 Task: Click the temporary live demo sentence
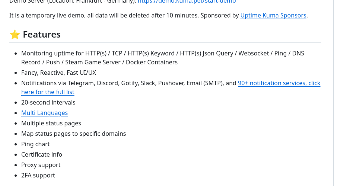tap(104, 15)
